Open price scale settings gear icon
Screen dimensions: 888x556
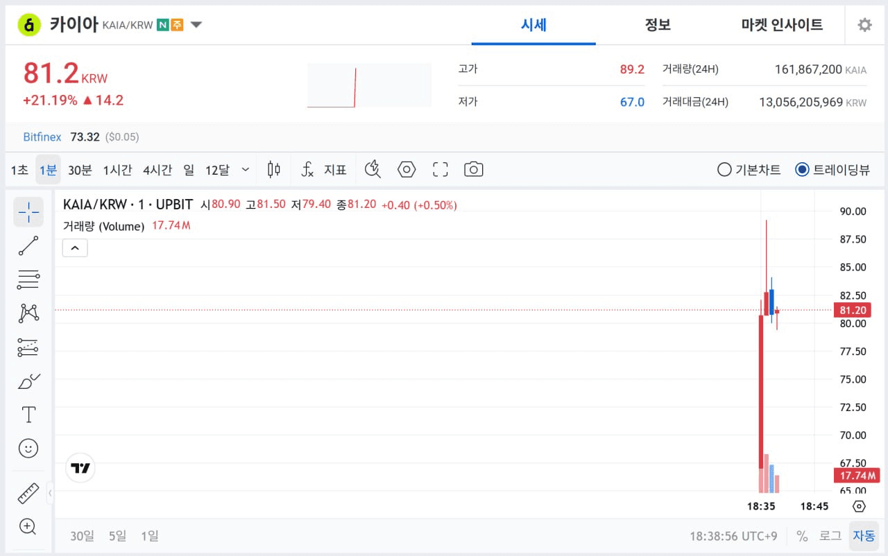coord(859,506)
